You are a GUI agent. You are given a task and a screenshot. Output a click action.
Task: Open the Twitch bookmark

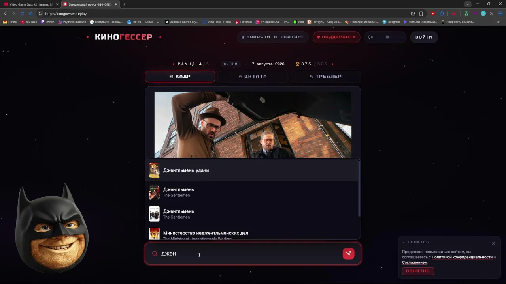(47, 22)
